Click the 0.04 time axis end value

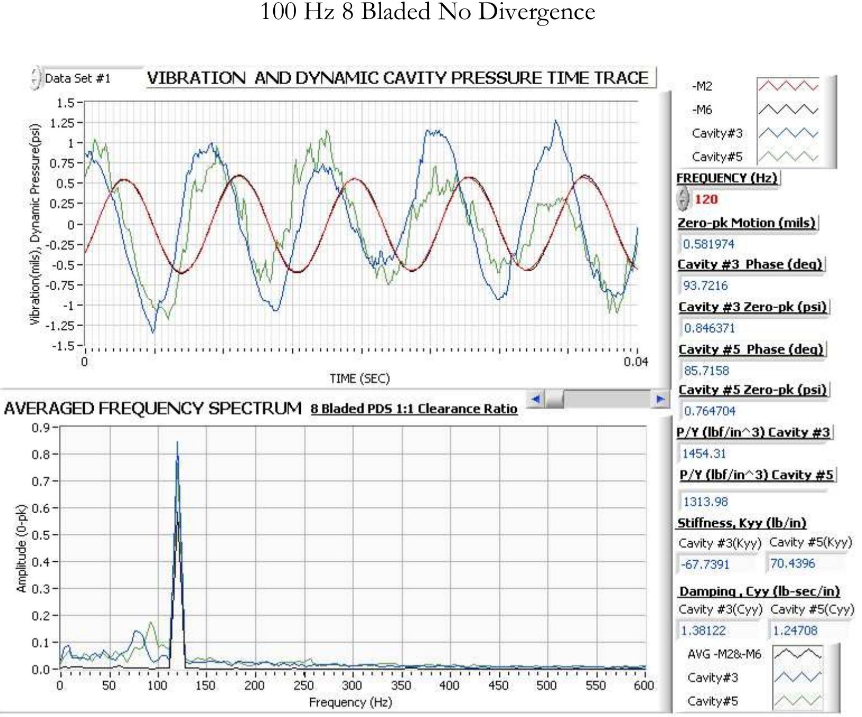[x=635, y=362]
